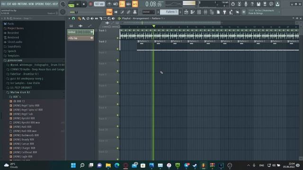This screenshot has height=170, width=303.
Task: Click the plus arrow right of Pattern 1
Action: coord(180,12)
